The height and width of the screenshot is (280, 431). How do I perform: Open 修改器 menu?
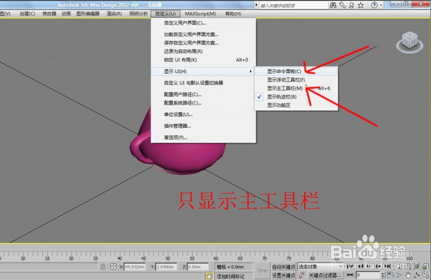point(49,14)
